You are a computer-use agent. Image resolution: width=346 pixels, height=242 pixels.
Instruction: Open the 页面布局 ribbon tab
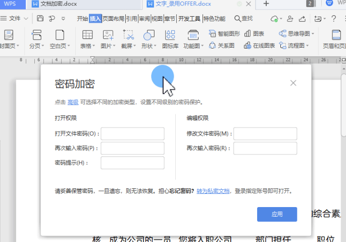point(114,19)
